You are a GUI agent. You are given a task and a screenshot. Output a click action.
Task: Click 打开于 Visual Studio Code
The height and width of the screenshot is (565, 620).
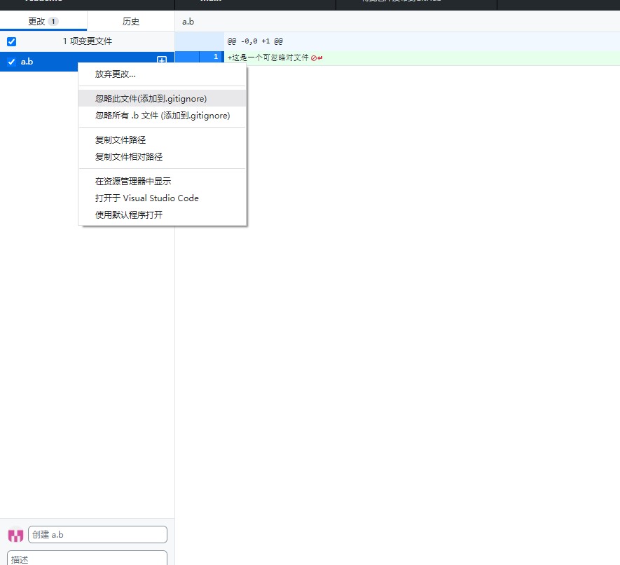(147, 198)
